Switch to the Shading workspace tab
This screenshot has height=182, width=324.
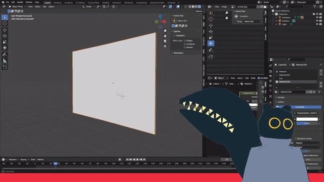pyautogui.click(x=106, y=3)
